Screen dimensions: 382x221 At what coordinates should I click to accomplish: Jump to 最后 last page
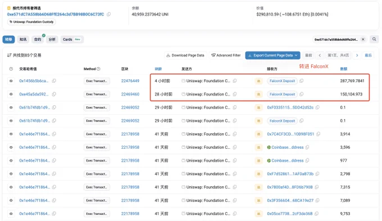coord(368,55)
